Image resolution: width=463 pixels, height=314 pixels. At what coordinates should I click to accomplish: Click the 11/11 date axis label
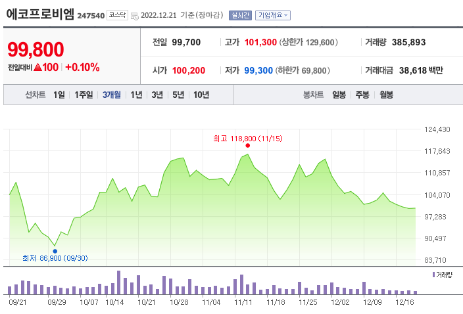click(x=243, y=302)
